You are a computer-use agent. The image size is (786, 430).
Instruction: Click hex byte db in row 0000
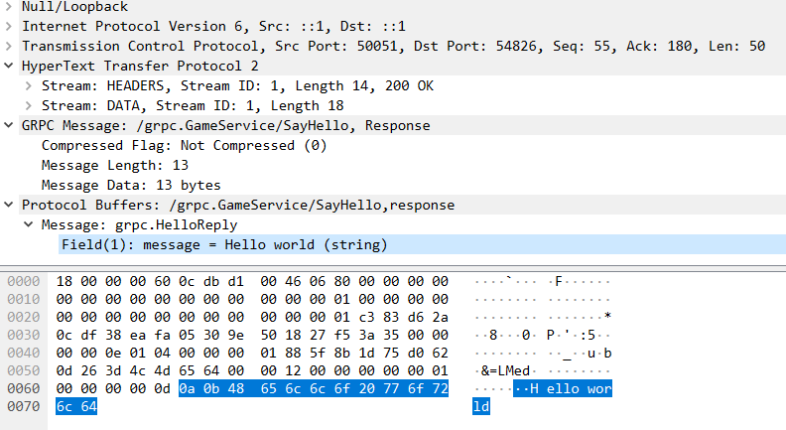pos(211,281)
